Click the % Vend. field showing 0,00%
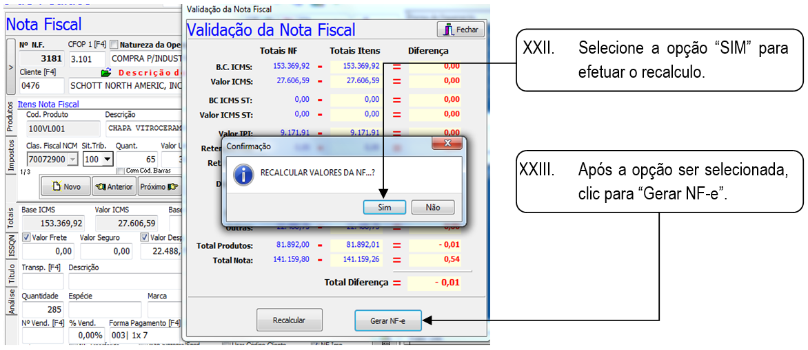 (87, 335)
